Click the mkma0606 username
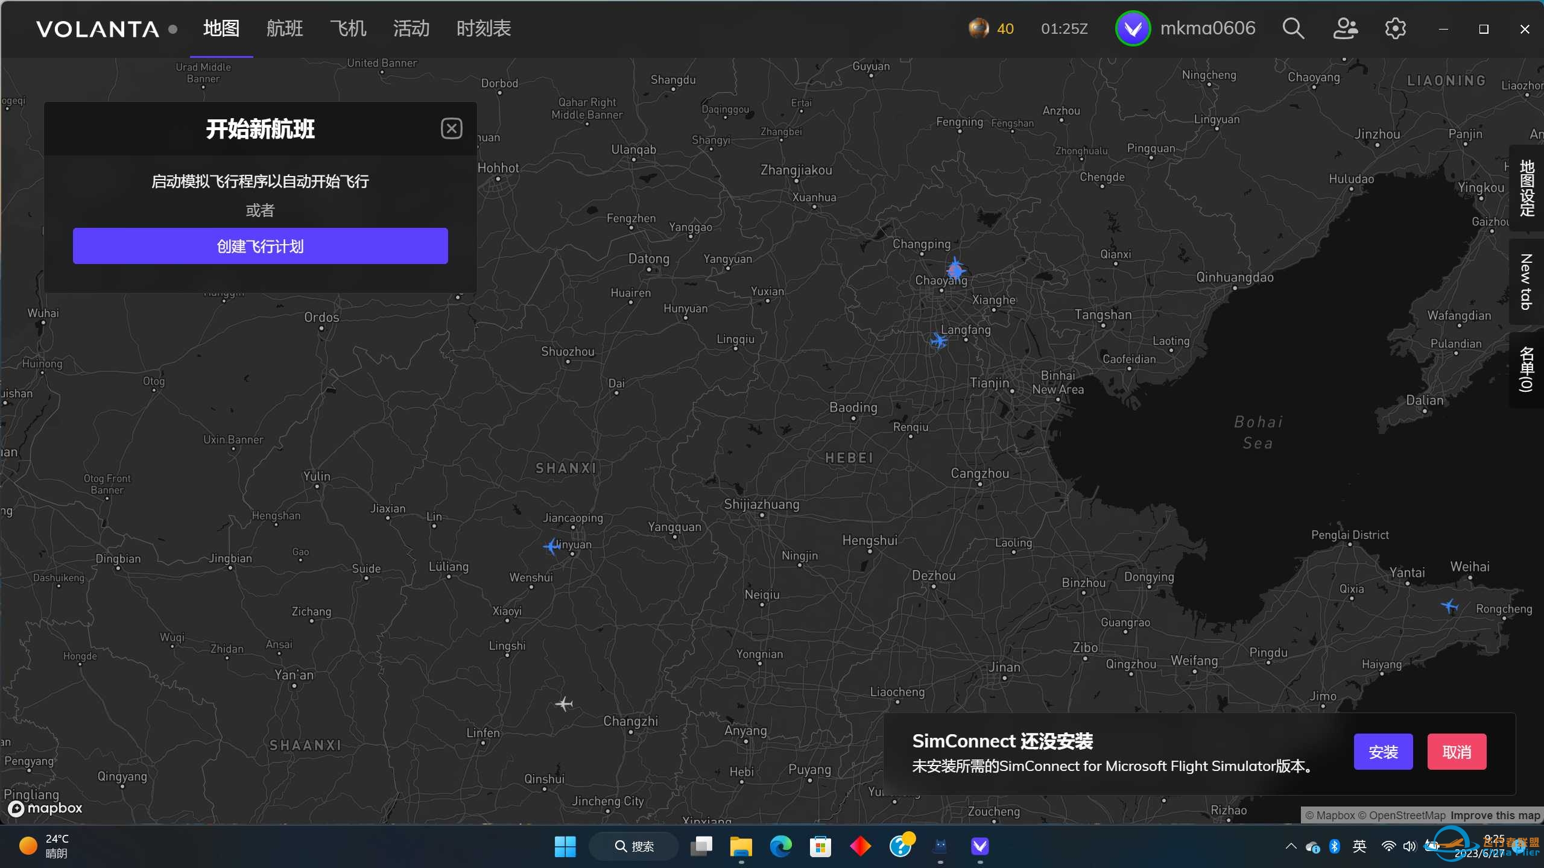Viewport: 1544px width, 868px height. (1207, 28)
